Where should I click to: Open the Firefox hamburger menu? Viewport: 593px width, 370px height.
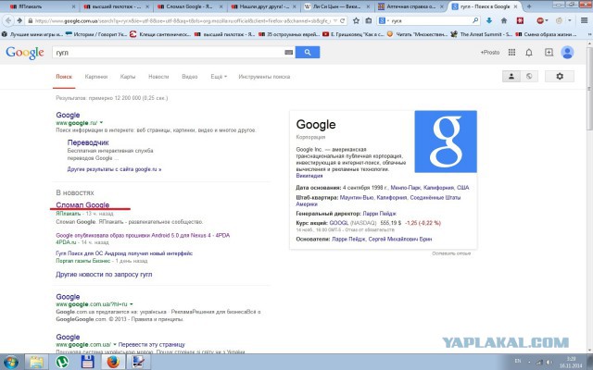coord(585,20)
